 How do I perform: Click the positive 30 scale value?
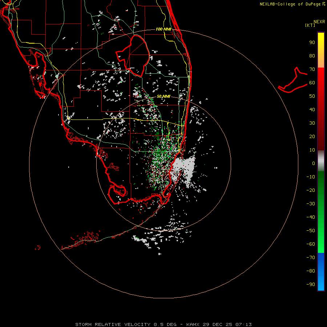point(312,123)
